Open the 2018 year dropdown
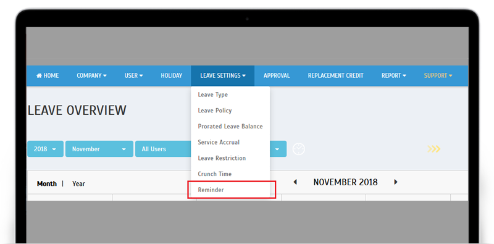 click(45, 149)
